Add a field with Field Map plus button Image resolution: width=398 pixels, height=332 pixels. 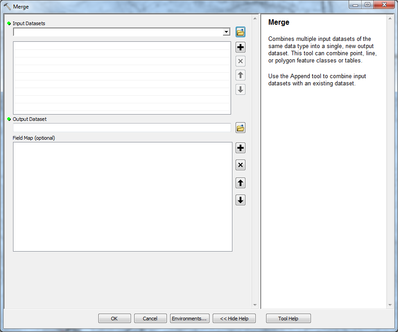241,148
